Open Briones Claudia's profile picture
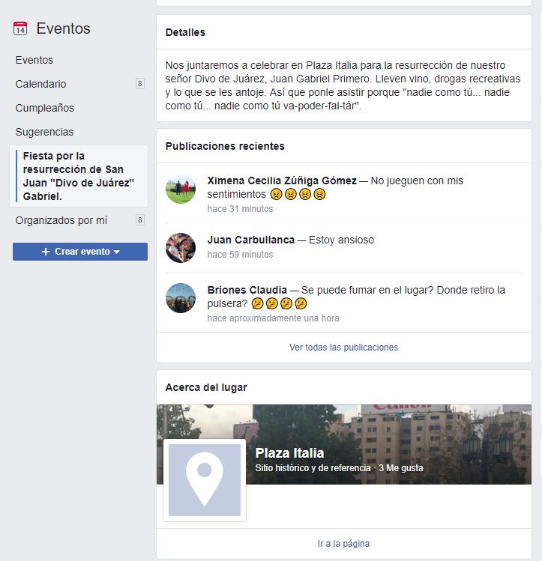Screen dimensions: 542x561 click(181, 298)
